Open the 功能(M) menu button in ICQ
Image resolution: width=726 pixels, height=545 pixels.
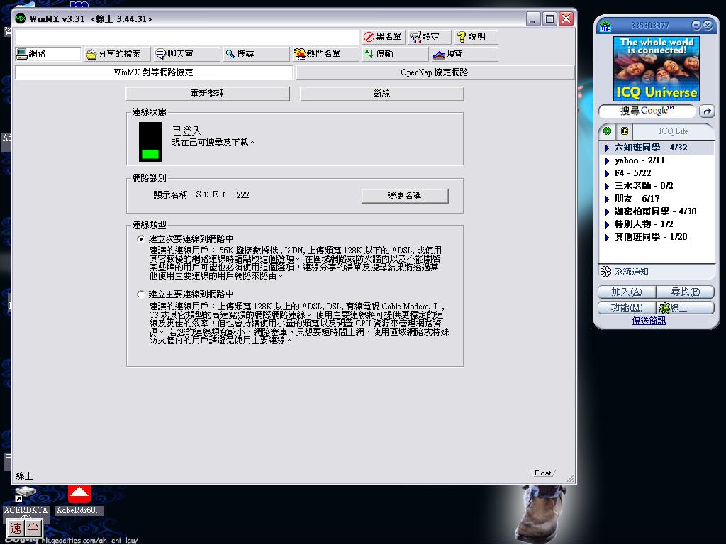[627, 308]
